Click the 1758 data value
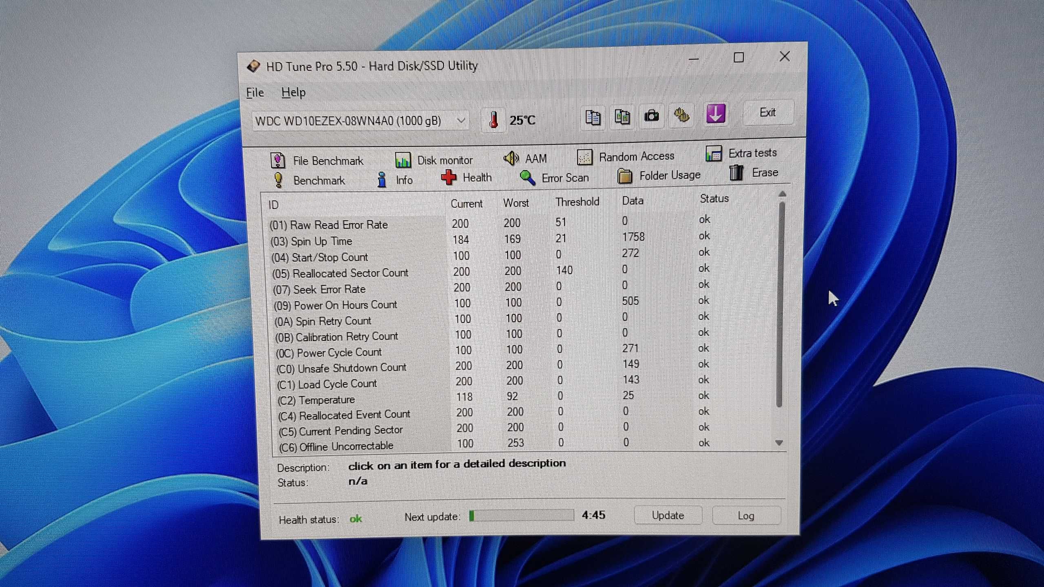Screen dimensions: 1044x587 click(x=633, y=237)
